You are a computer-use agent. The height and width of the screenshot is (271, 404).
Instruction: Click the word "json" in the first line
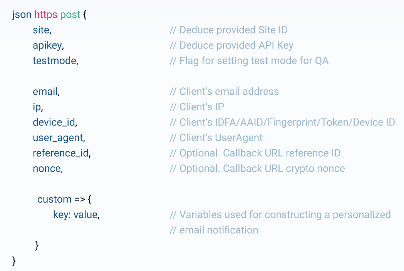(x=22, y=15)
